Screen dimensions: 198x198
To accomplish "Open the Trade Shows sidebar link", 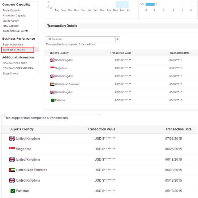I will coord(11,74).
